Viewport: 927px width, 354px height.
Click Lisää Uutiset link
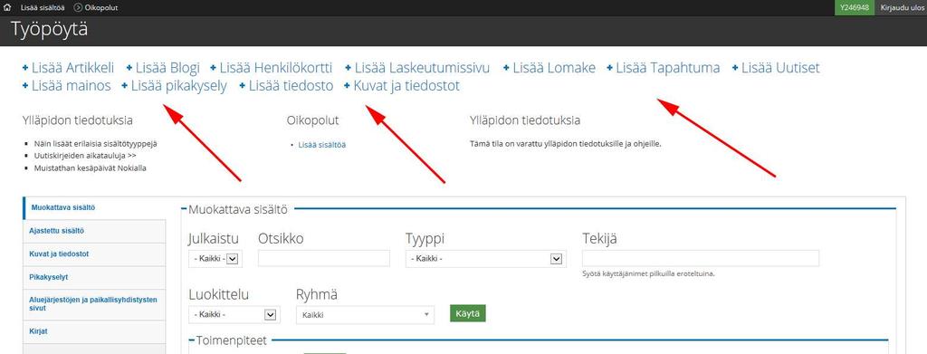[780, 68]
